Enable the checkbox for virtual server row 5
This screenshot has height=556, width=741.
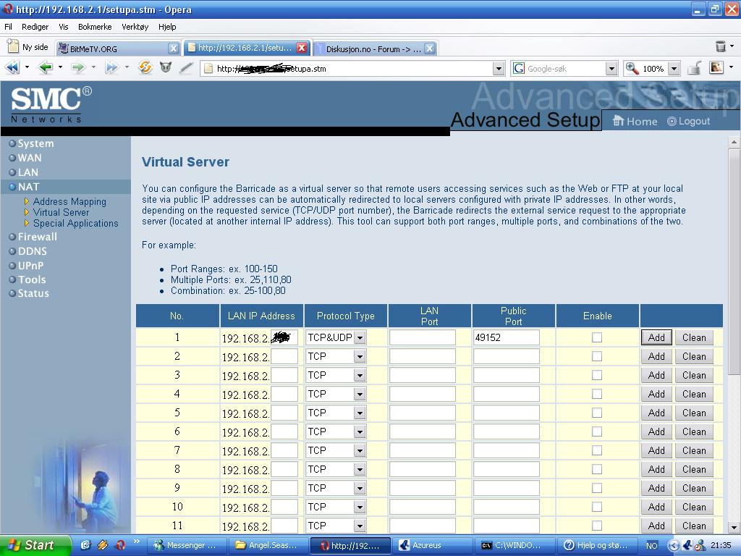tap(597, 413)
